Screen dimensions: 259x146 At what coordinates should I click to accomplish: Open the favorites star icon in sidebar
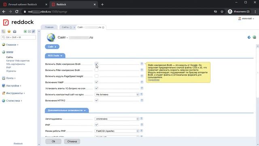coord(9,32)
